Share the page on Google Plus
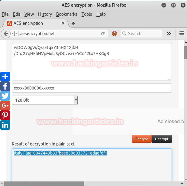The width and height of the screenshot is (187, 186). click(5, 106)
